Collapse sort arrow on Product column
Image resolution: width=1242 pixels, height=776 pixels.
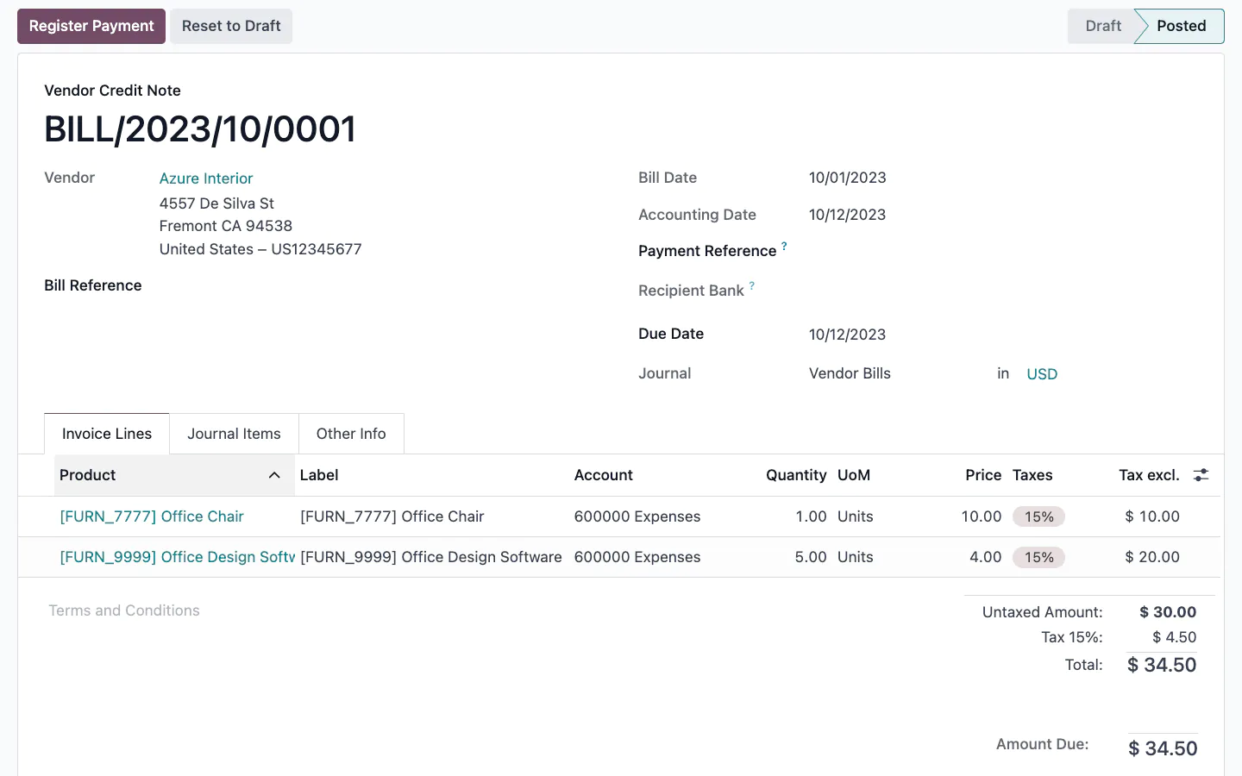pyautogui.click(x=274, y=475)
